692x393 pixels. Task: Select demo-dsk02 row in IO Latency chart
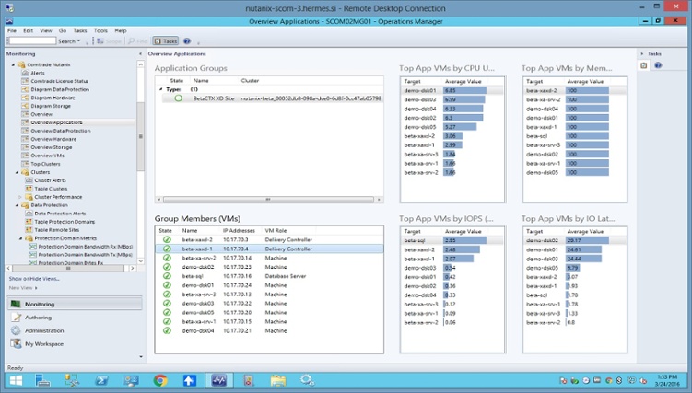[574, 240]
